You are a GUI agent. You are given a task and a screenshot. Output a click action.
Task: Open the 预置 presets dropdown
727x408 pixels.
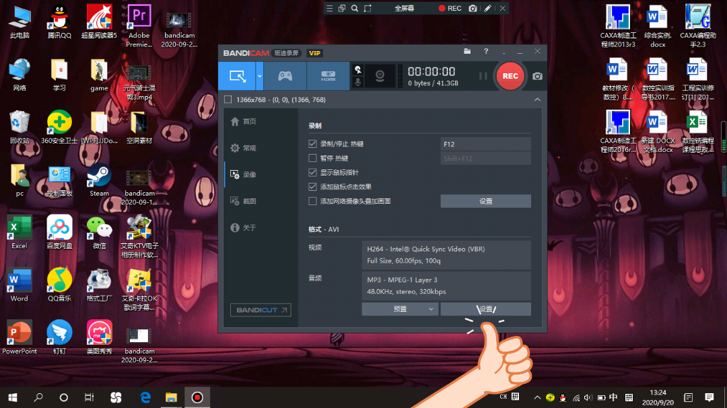pyautogui.click(x=400, y=309)
